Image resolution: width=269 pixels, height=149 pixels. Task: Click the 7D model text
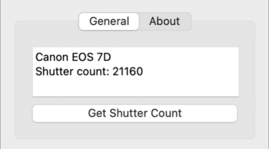click(104, 57)
